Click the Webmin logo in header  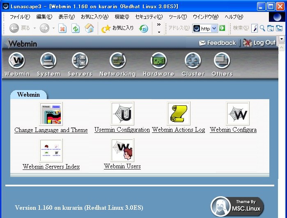21,44
